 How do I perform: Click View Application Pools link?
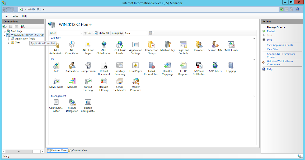[x=280, y=45]
